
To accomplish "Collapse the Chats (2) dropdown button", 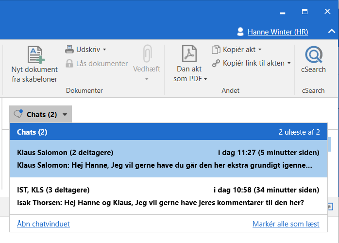I will pos(41,115).
